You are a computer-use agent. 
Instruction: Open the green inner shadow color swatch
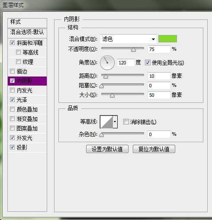(167, 38)
